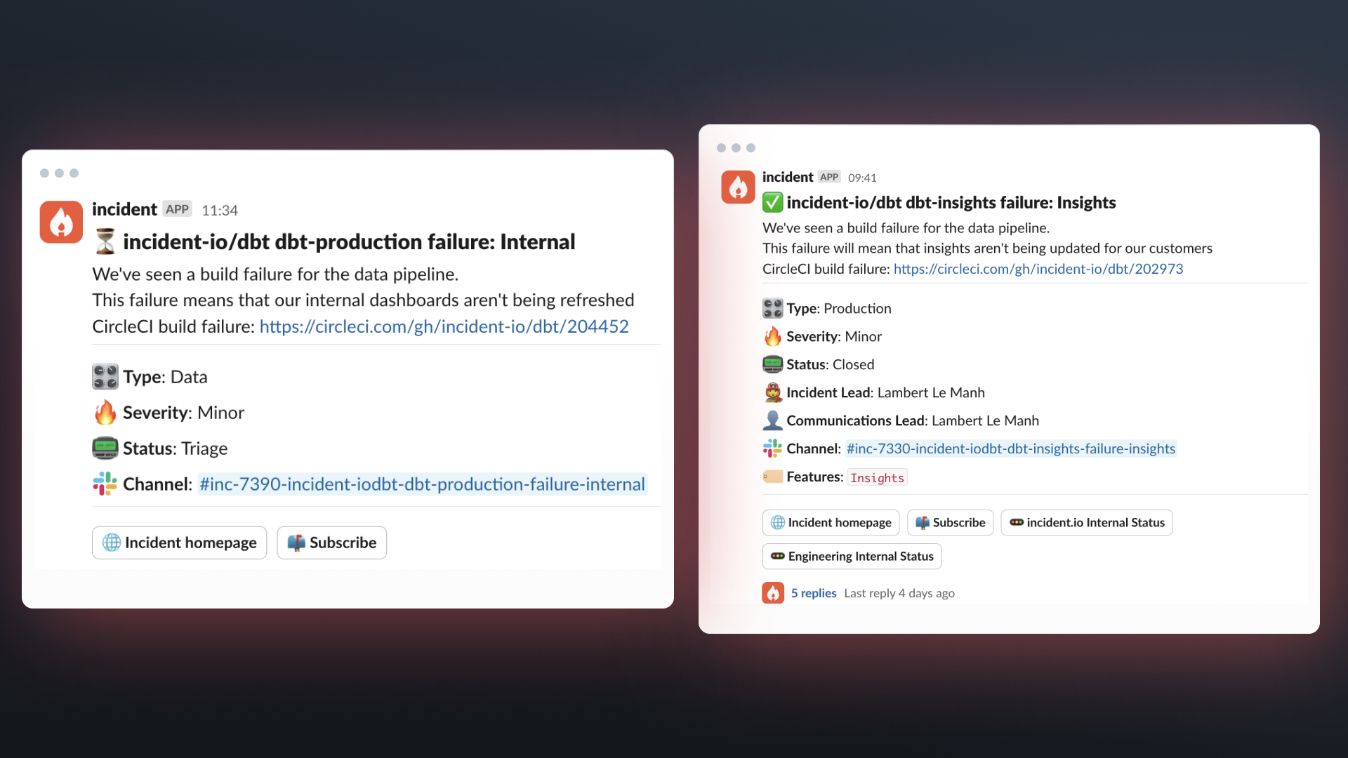Click the fire emoji next to Severity in left card
Screen dimensions: 1348x758
pos(105,413)
